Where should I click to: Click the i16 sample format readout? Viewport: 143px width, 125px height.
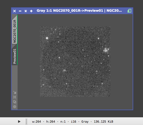coord(73,122)
